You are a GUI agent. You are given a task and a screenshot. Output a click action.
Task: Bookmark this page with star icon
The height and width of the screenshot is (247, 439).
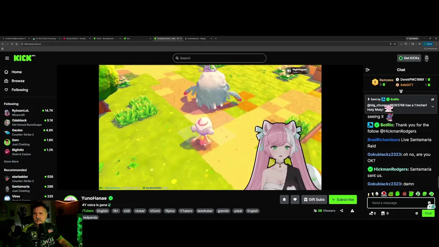395,44
